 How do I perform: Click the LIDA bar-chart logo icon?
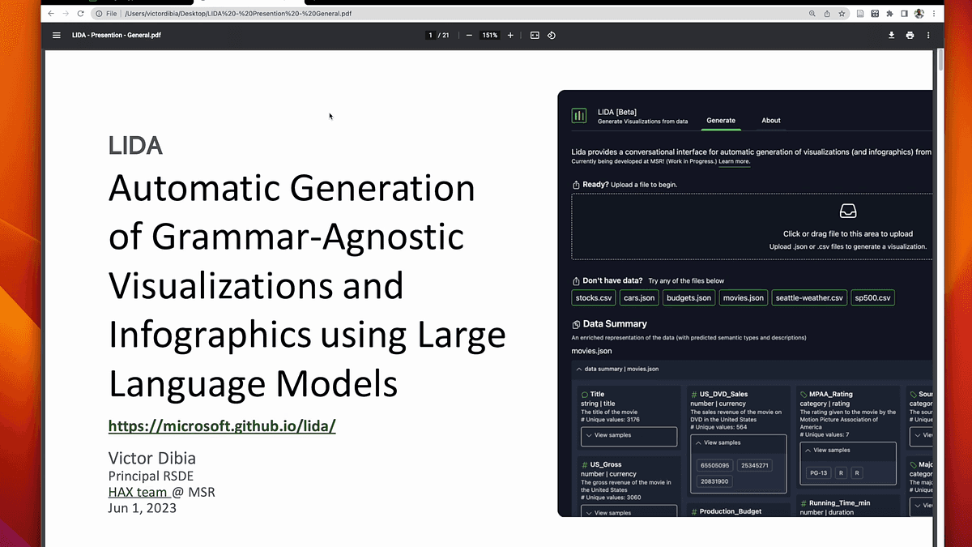click(579, 116)
